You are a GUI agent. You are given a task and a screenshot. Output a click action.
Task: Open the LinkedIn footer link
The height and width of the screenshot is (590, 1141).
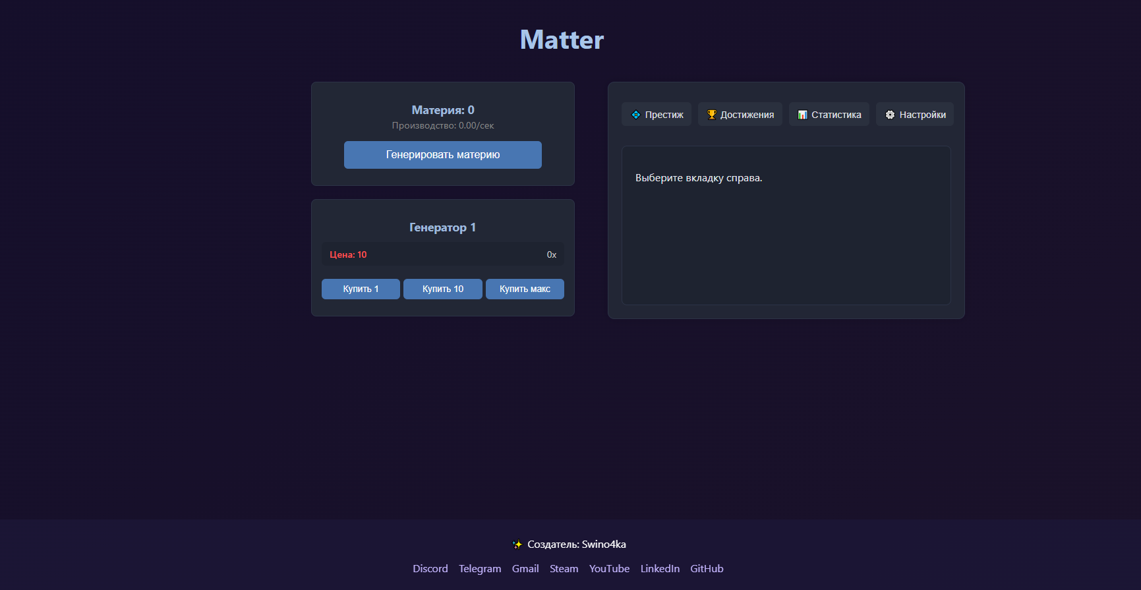pyautogui.click(x=660, y=569)
